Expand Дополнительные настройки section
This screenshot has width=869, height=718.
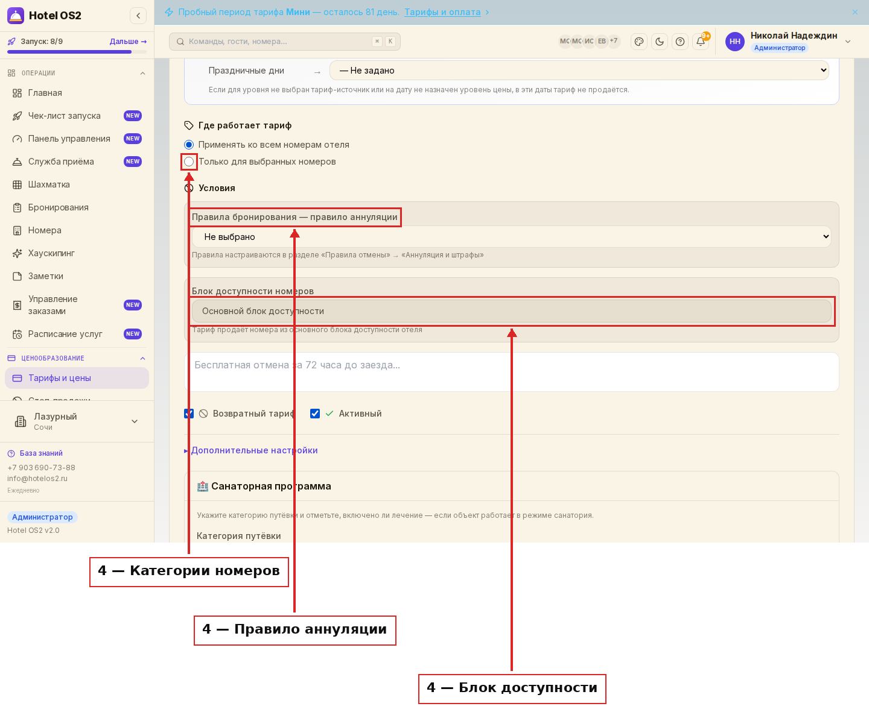point(251,450)
